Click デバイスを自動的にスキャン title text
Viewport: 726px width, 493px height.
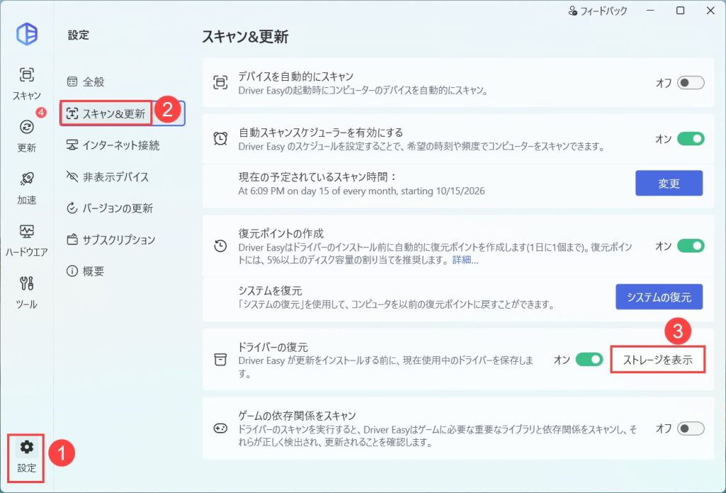click(296, 77)
